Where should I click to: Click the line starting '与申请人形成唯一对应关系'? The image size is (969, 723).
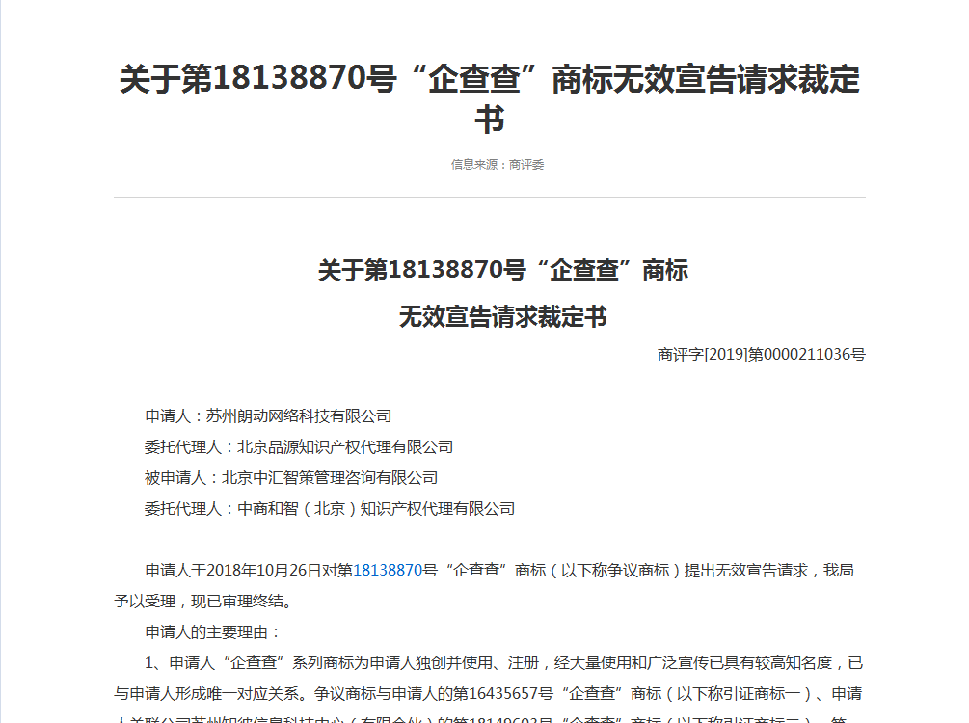coord(488,693)
